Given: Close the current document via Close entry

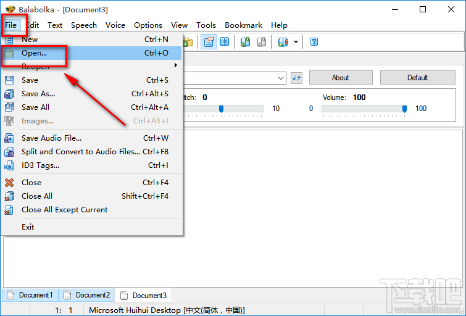Looking at the screenshot, I should pos(92,183).
